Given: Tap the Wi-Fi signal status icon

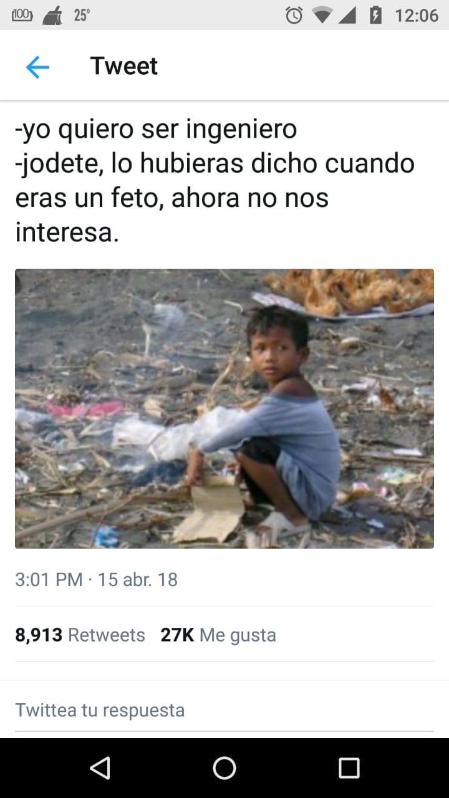Looking at the screenshot, I should (322, 15).
